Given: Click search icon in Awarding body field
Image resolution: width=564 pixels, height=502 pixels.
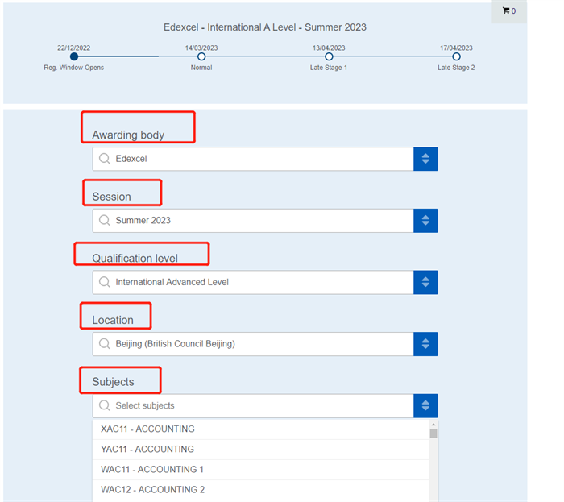Looking at the screenshot, I should click(x=104, y=159).
